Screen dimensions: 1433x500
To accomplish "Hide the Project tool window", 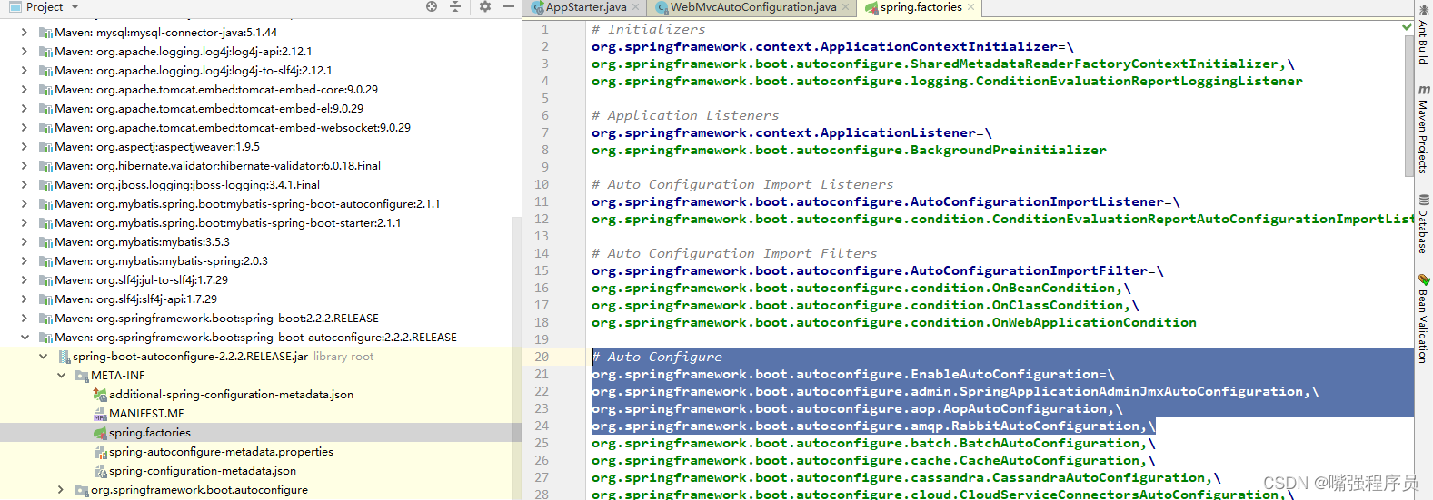I will pos(509,6).
